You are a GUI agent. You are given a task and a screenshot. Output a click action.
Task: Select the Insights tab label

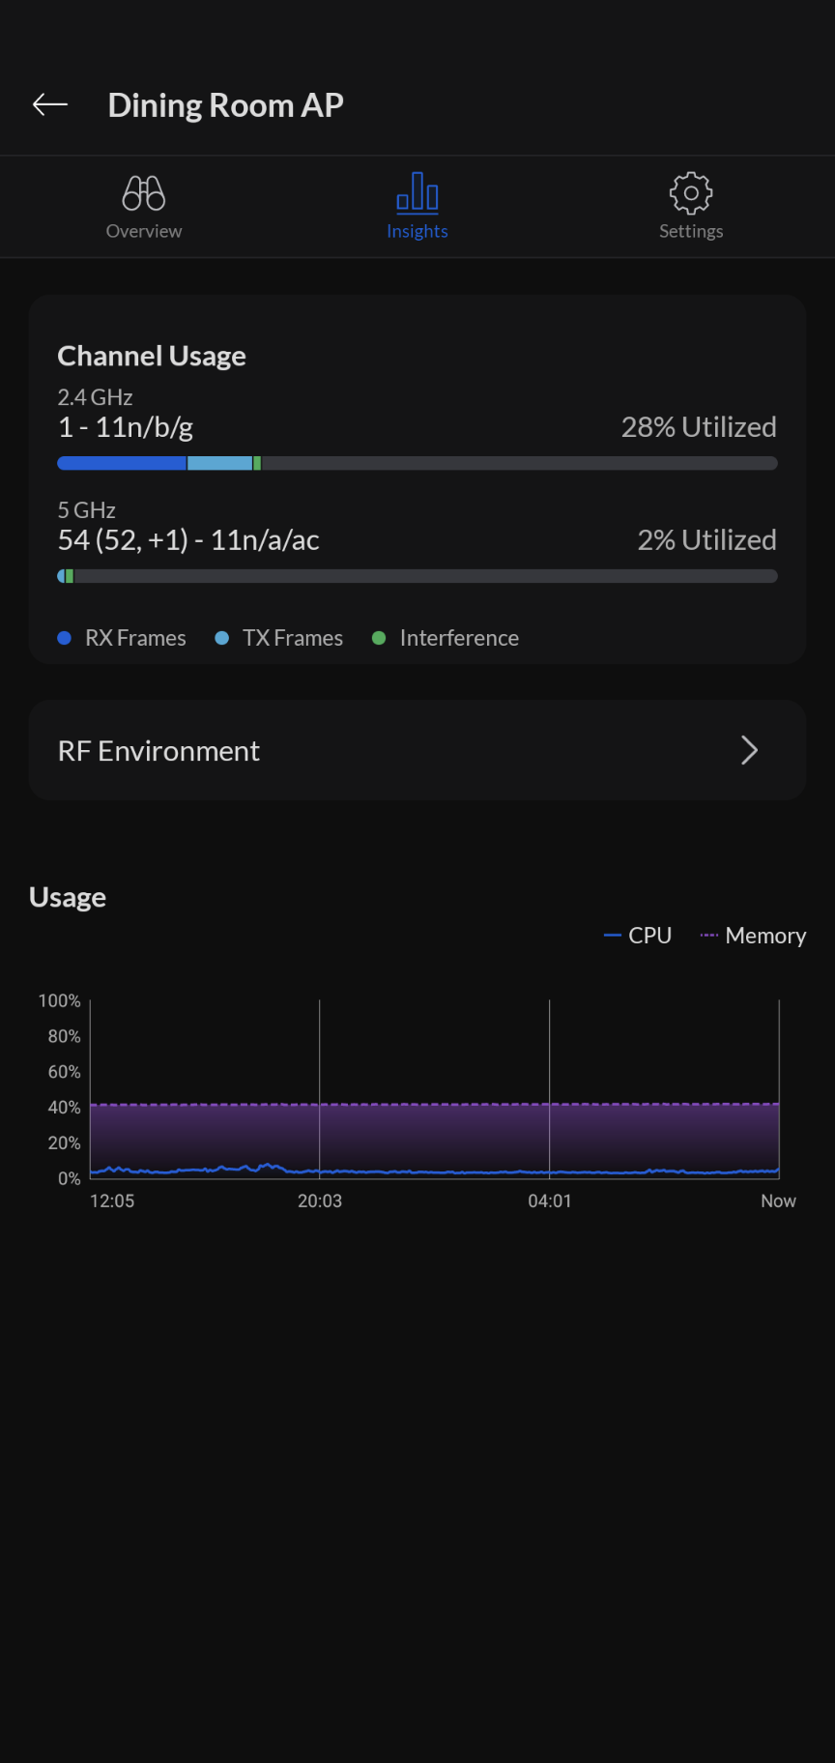[417, 231]
